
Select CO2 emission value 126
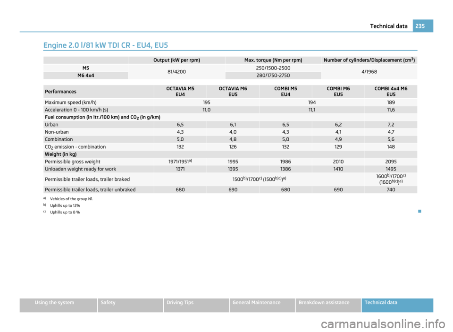click(x=233, y=147)
